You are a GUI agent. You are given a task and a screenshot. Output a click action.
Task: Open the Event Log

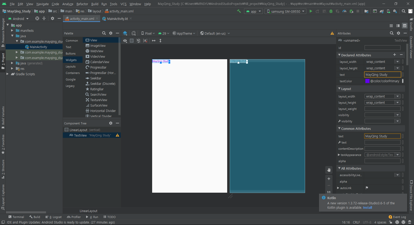397,217
